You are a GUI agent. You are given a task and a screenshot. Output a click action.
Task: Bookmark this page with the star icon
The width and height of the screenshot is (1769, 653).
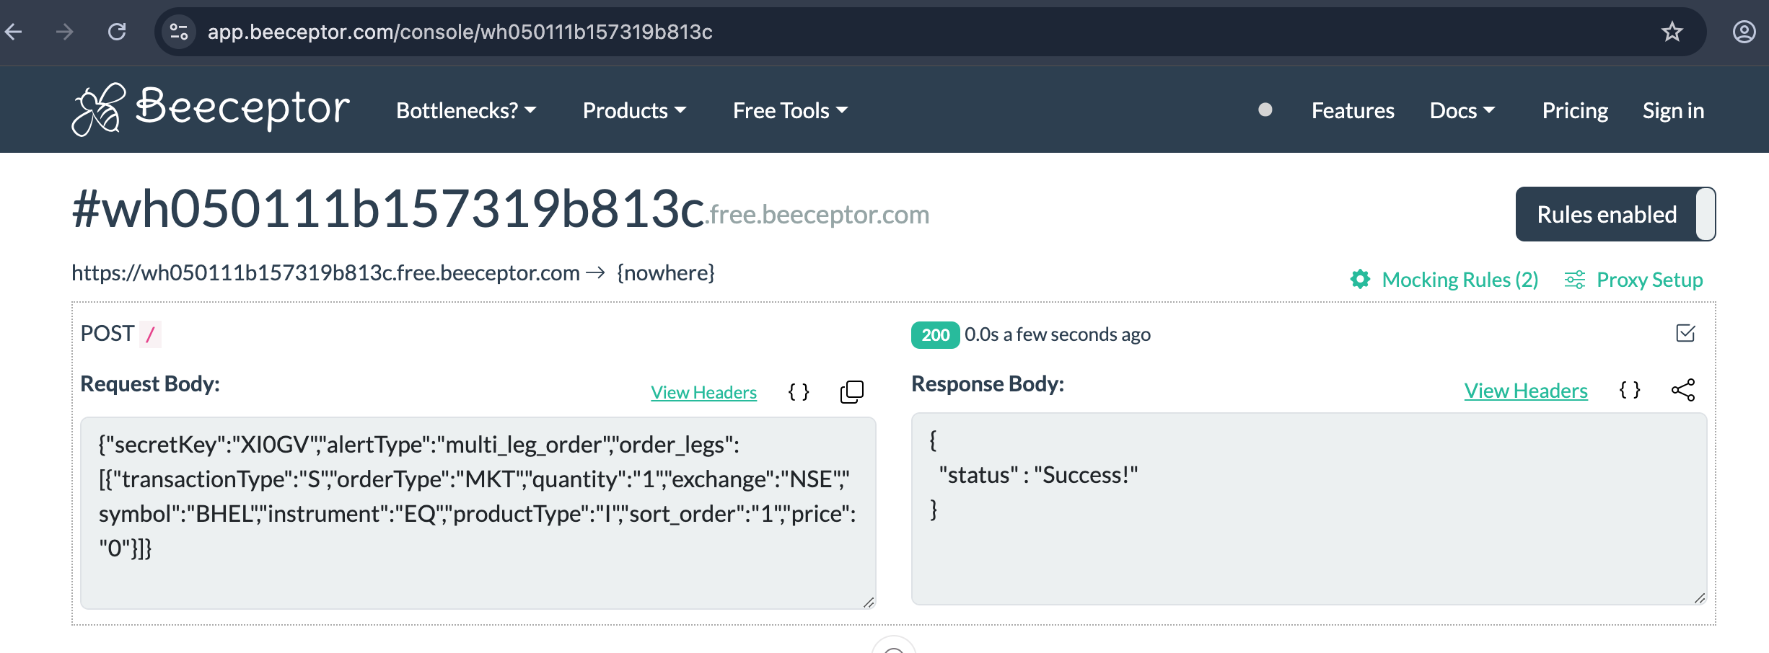point(1672,32)
